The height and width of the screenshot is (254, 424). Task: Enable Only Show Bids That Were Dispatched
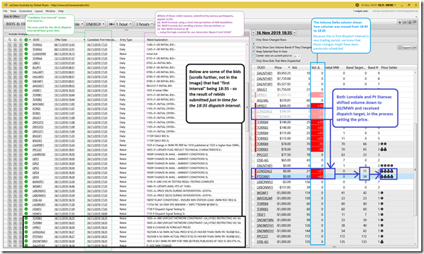253,61
